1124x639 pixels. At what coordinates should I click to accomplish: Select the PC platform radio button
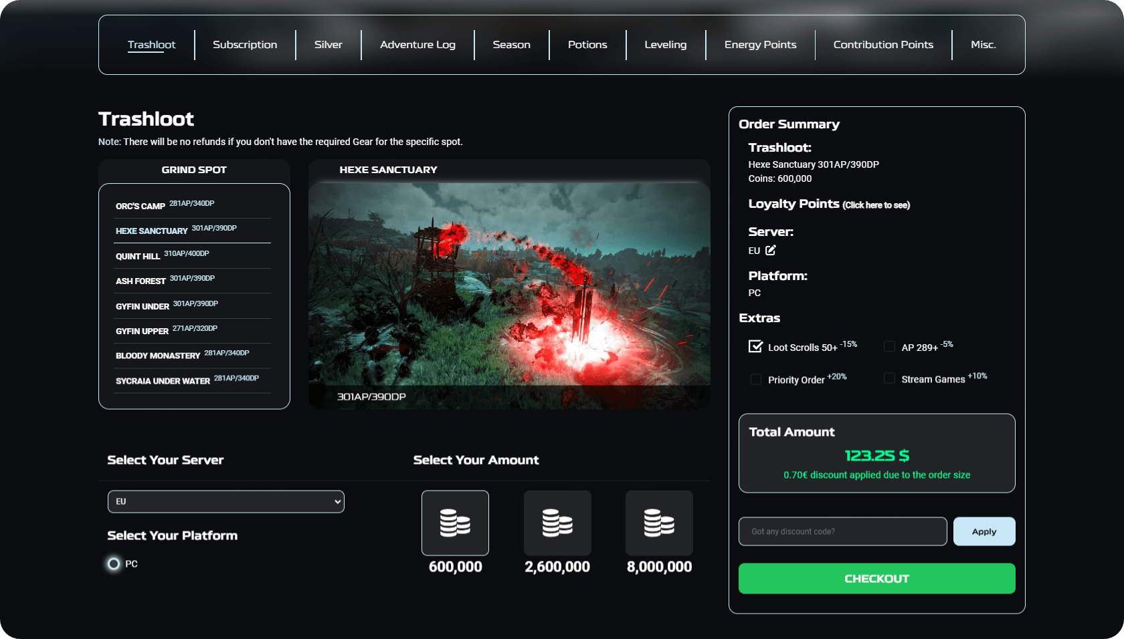click(114, 563)
